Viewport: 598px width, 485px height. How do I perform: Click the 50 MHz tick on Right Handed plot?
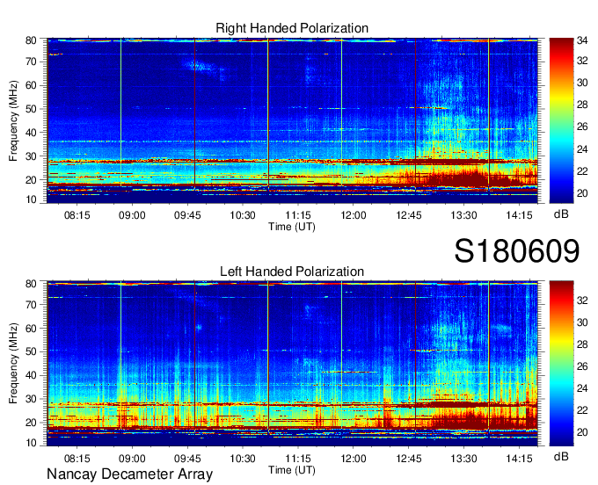(x=31, y=109)
